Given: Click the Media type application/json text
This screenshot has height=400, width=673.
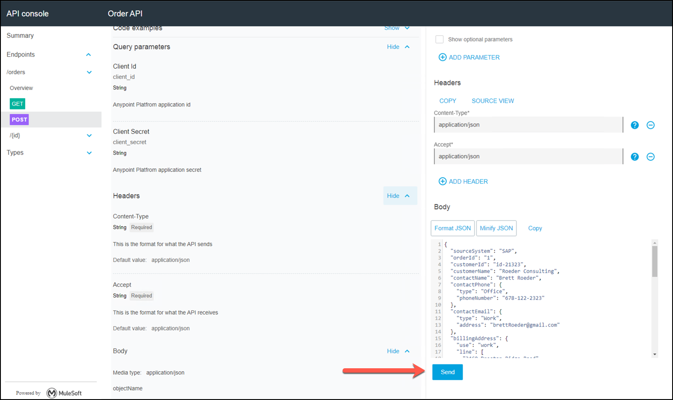Looking at the screenshot, I should (165, 373).
